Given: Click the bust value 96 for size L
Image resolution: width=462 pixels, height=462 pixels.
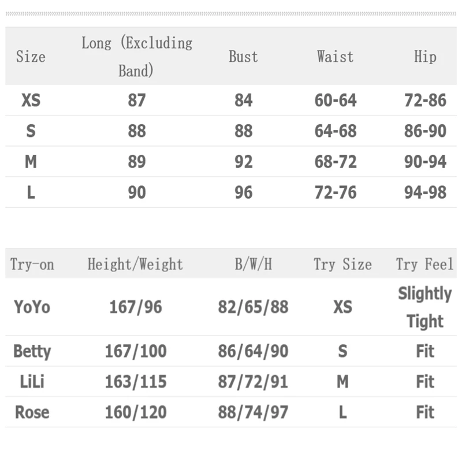Looking at the screenshot, I should pyautogui.click(x=243, y=192).
